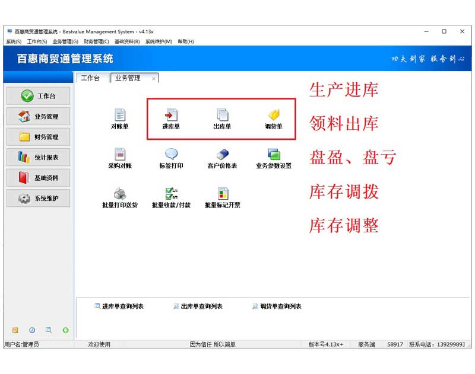Image resolution: width=475 pixels, height=374 pixels.
Task: Click the 百惠商贸通管理系统 banner title
Action: pos(65,58)
